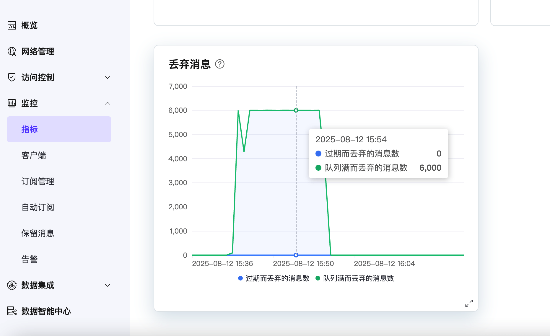The height and width of the screenshot is (336, 550).
Task: Collapse the 监控 section
Action: tap(107, 103)
